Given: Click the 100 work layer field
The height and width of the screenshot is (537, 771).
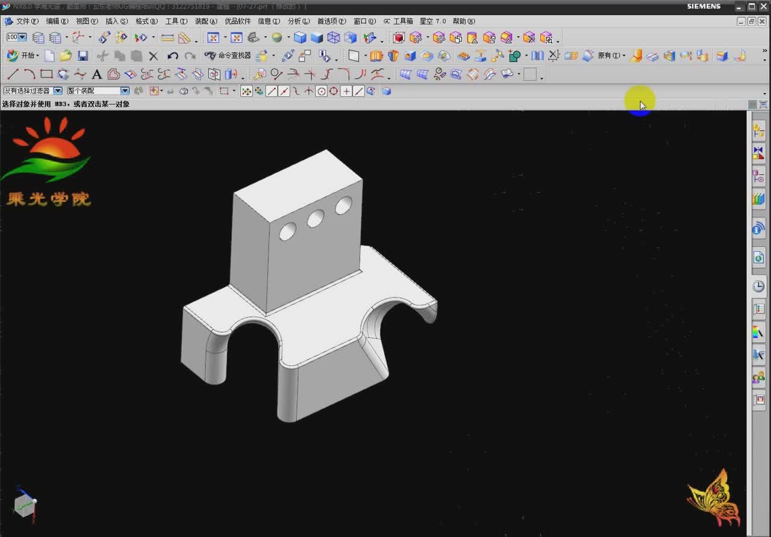Looking at the screenshot, I should [x=12, y=37].
